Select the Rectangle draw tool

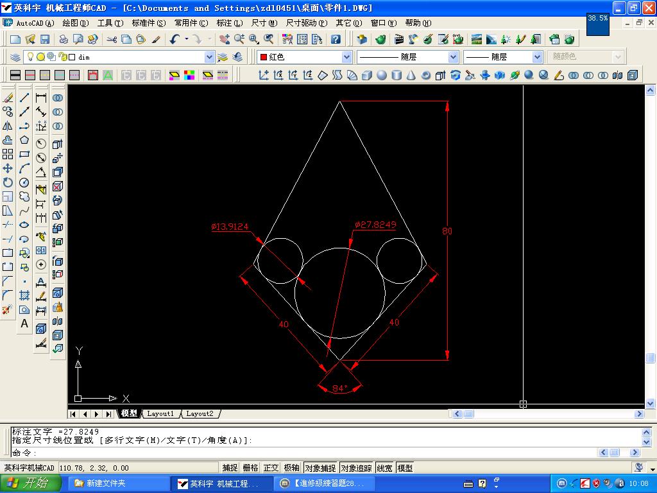tap(24, 154)
